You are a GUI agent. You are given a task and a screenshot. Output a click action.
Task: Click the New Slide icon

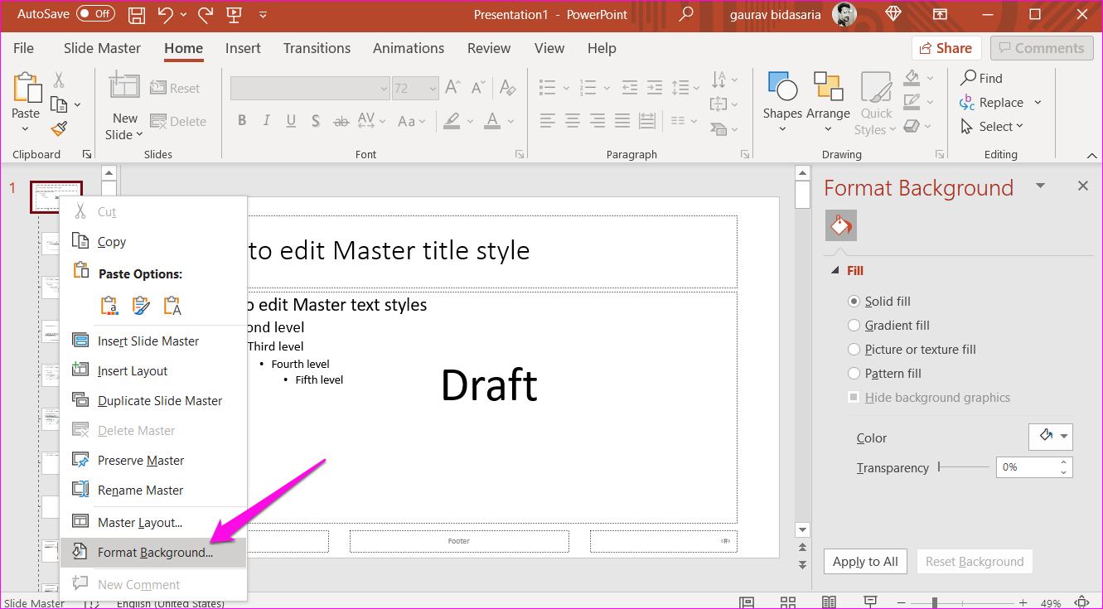pyautogui.click(x=124, y=86)
